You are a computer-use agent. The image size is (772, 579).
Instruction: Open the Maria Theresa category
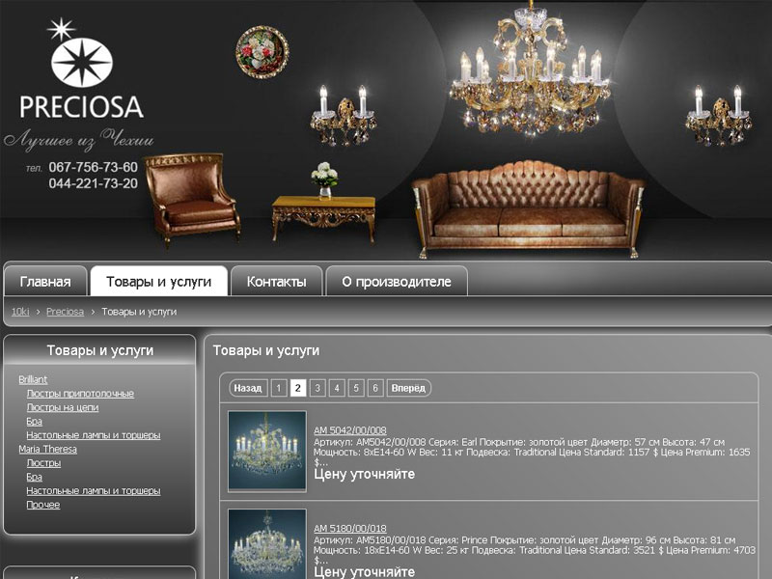(47, 449)
